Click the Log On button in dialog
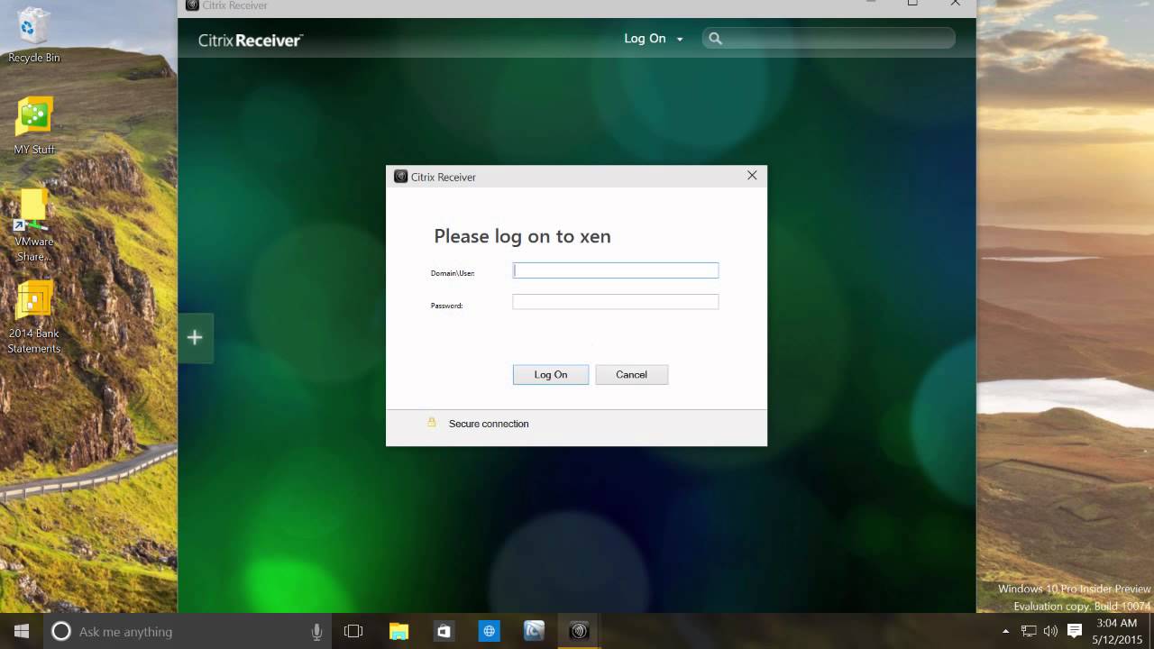 [x=551, y=375]
